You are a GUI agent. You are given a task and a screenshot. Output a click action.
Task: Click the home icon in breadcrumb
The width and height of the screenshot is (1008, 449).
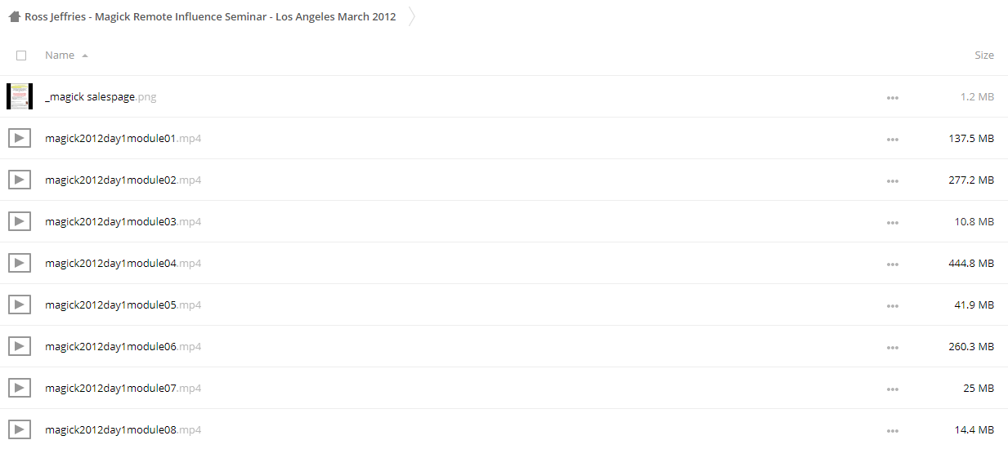click(15, 16)
